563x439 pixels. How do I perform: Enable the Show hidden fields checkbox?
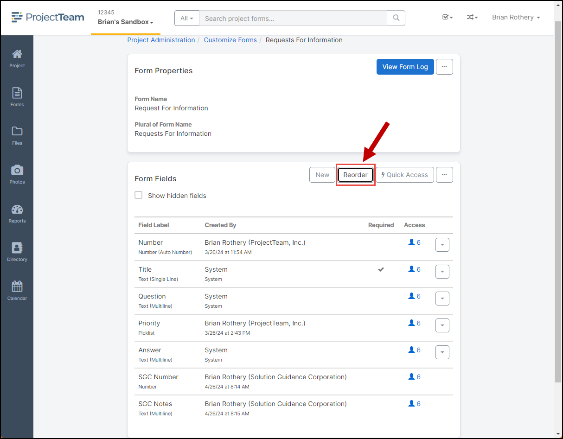tap(139, 195)
